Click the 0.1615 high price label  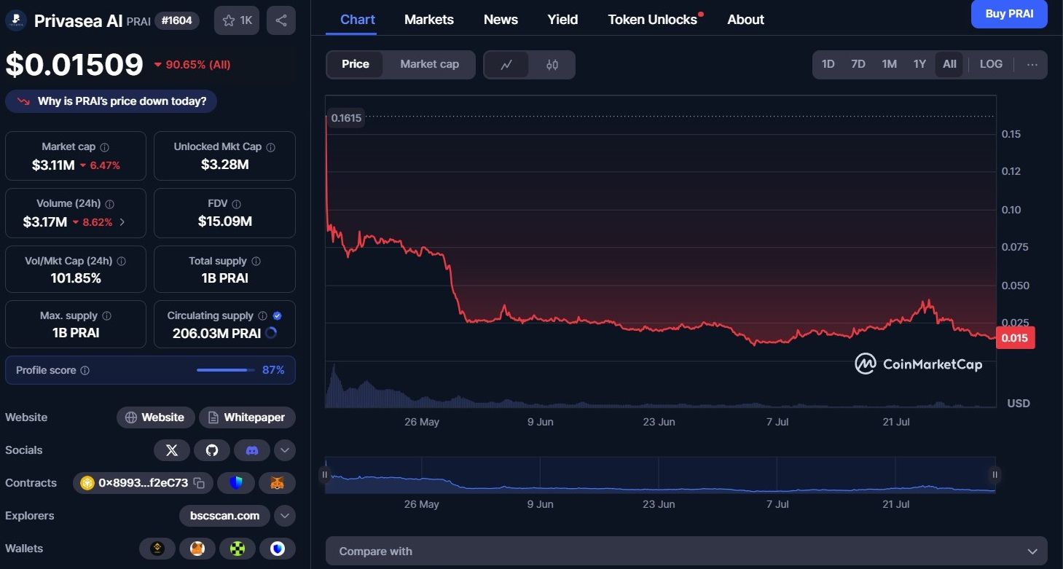[x=346, y=118]
